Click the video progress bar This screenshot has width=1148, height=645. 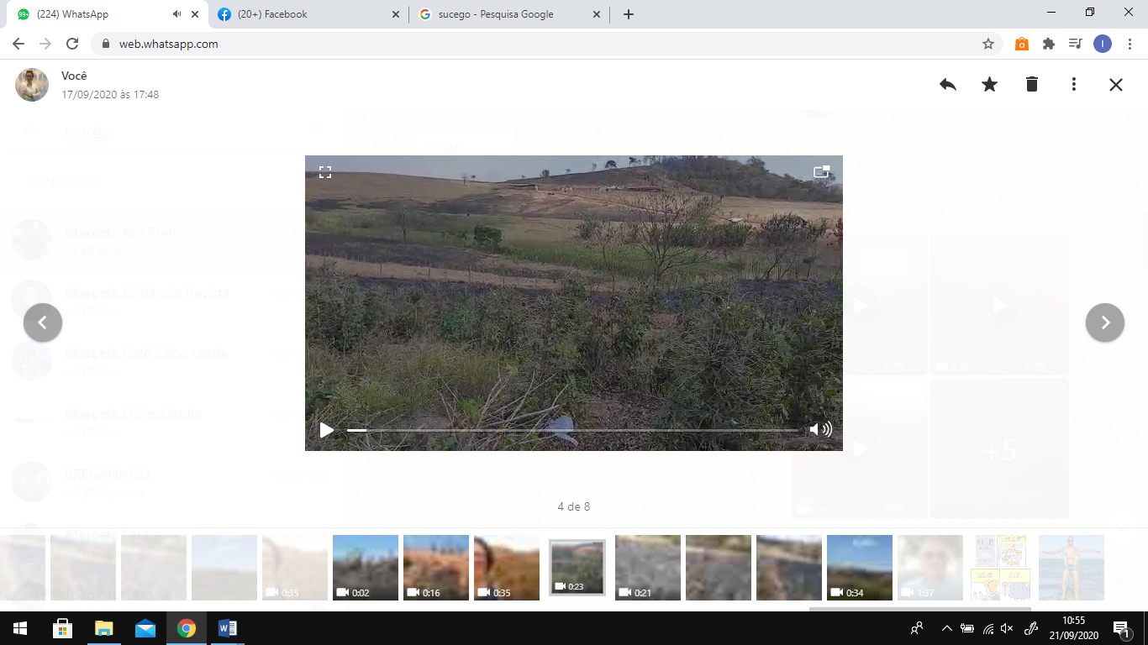pos(571,430)
